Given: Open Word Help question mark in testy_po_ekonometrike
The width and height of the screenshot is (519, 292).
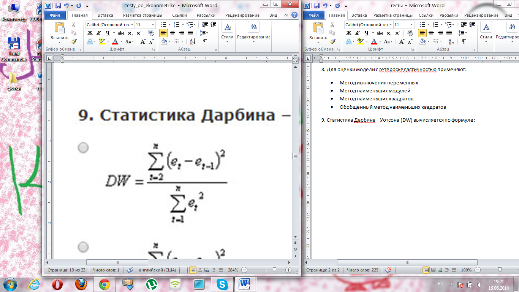Looking at the screenshot, I should point(294,15).
